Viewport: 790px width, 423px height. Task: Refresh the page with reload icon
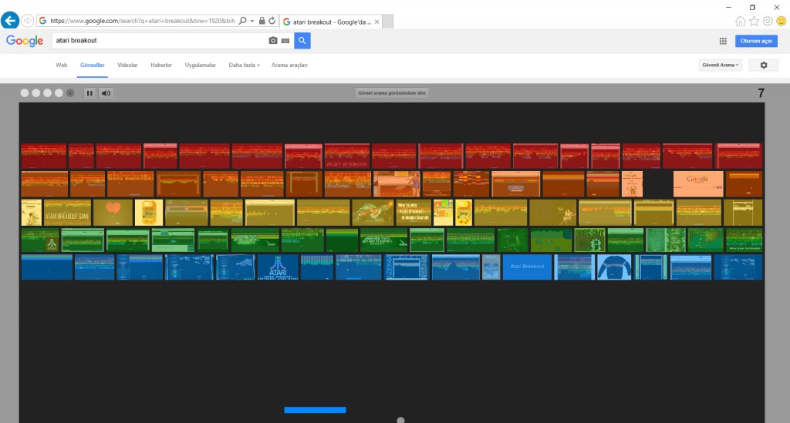(272, 21)
